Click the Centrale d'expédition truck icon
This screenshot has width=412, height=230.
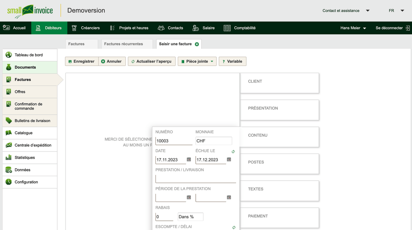click(8, 145)
